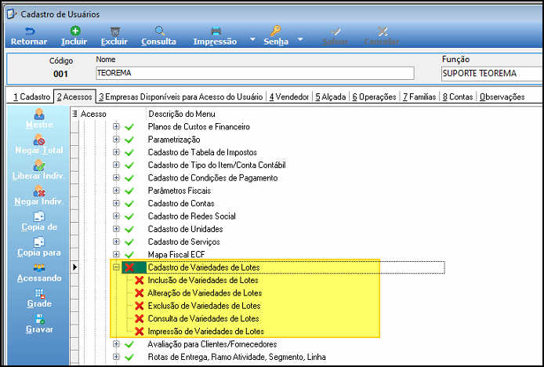Open 3 Empresas Disponíveis para Acesso tab
The image size is (544, 367).
click(180, 97)
